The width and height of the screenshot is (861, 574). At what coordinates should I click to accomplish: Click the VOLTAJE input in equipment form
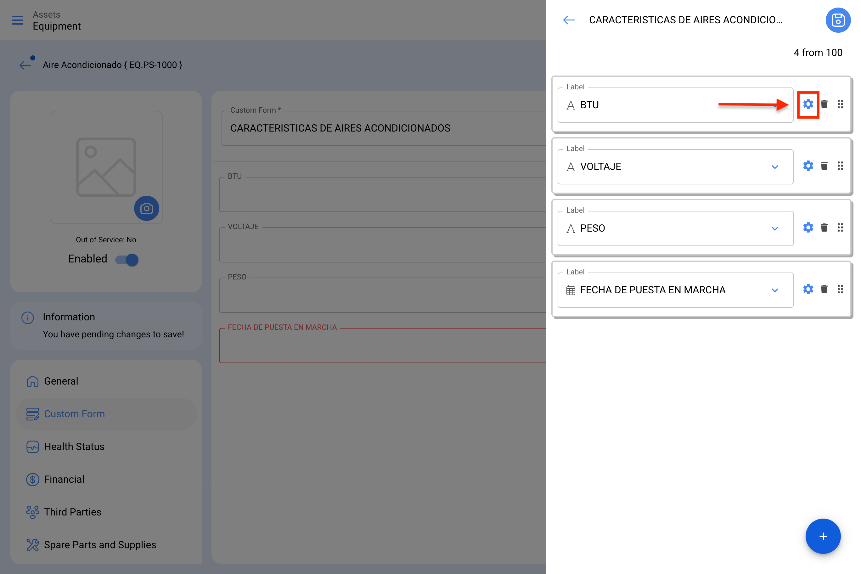click(383, 245)
